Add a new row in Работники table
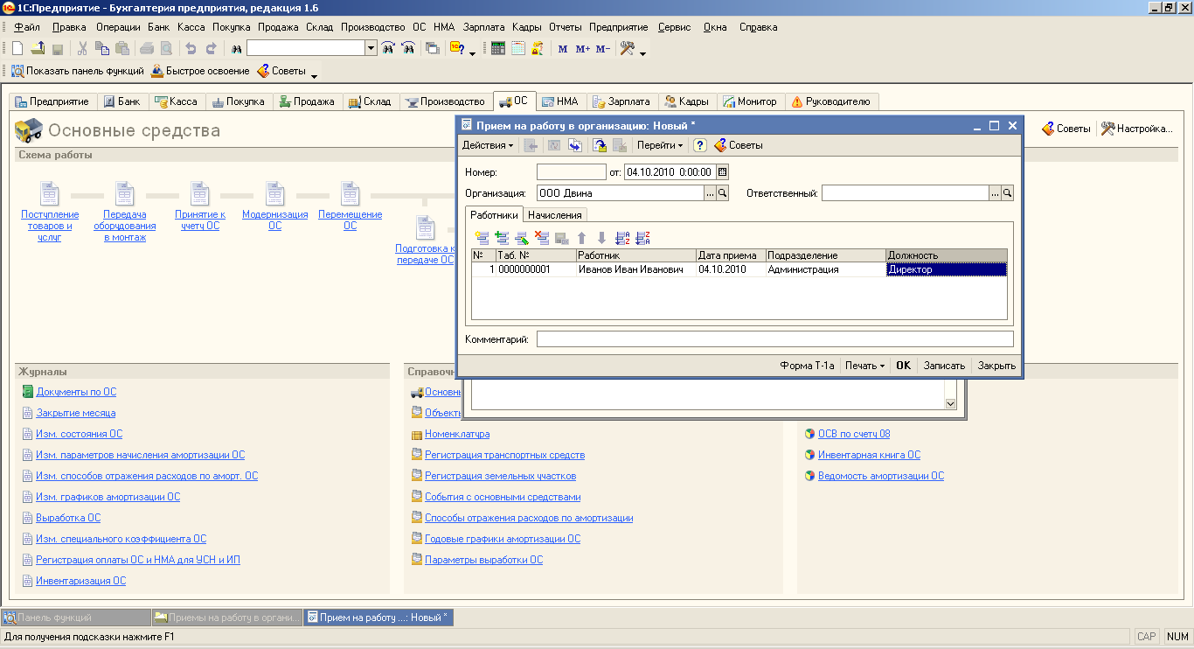 tap(482, 238)
